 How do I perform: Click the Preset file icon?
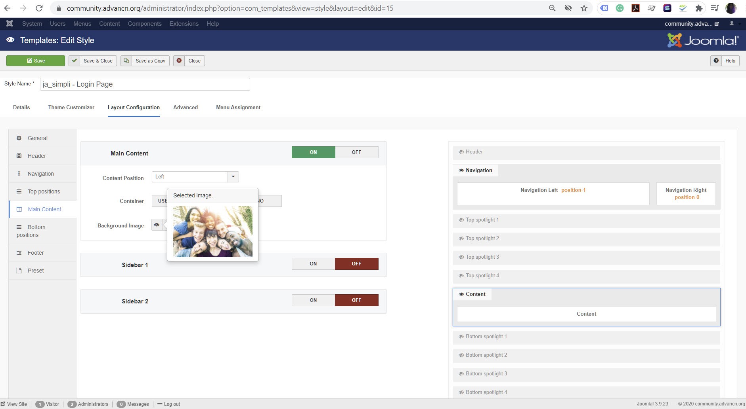[19, 271]
